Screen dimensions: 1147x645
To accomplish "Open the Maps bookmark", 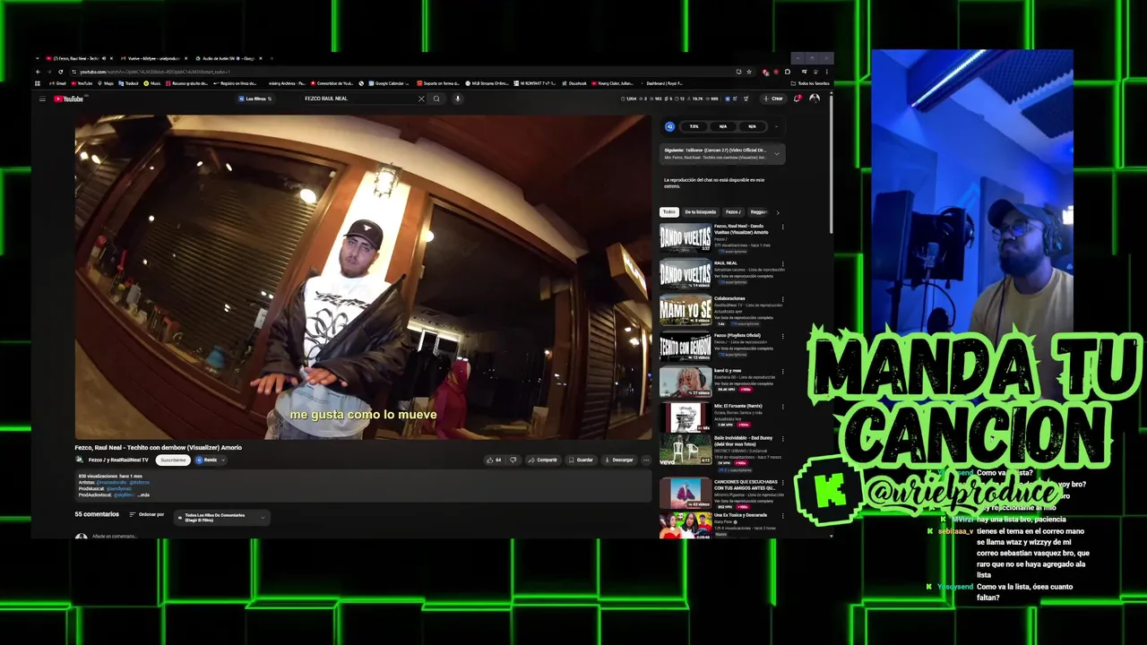I will click(x=106, y=83).
